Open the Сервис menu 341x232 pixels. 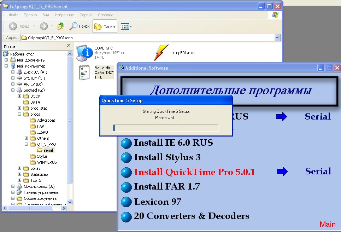coord(86,15)
